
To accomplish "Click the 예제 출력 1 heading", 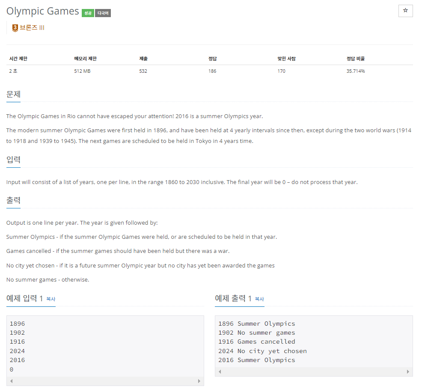I will [x=233, y=298].
